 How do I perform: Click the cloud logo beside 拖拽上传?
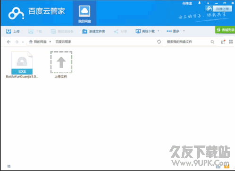(x=209, y=9)
